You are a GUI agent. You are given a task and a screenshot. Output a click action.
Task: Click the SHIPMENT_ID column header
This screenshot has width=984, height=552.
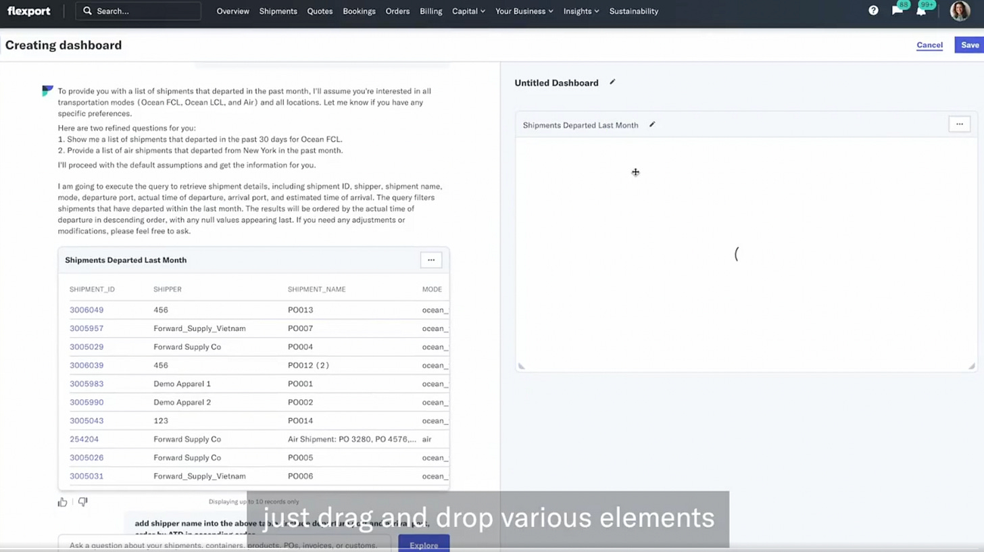pos(92,289)
